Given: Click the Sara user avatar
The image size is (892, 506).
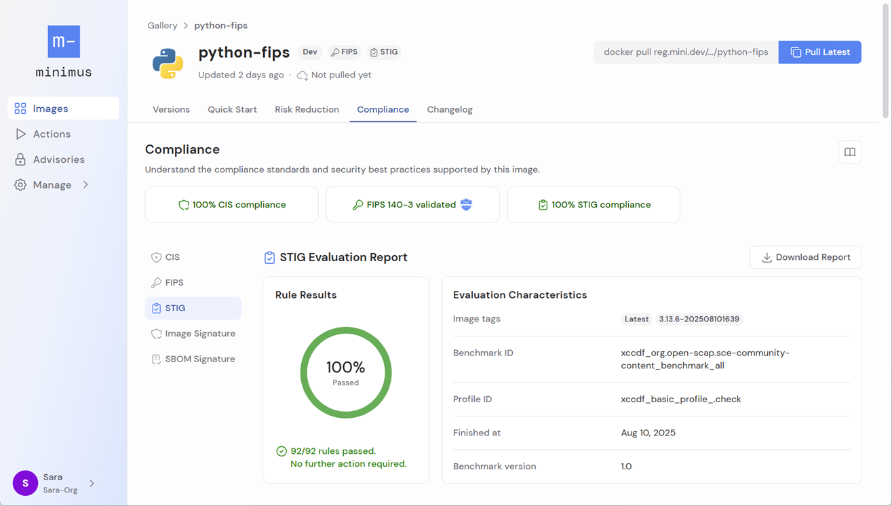Looking at the screenshot, I should 25,483.
